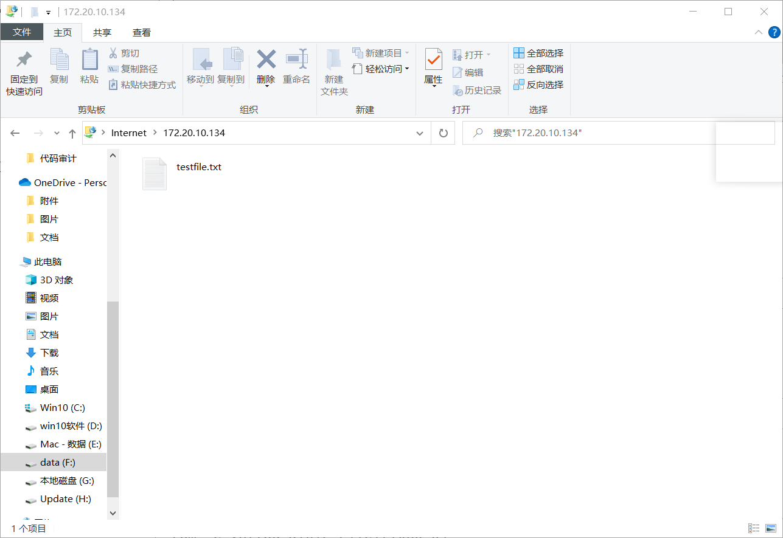The image size is (783, 538).
Task: Click the refresh button beside address bar
Action: (443, 133)
